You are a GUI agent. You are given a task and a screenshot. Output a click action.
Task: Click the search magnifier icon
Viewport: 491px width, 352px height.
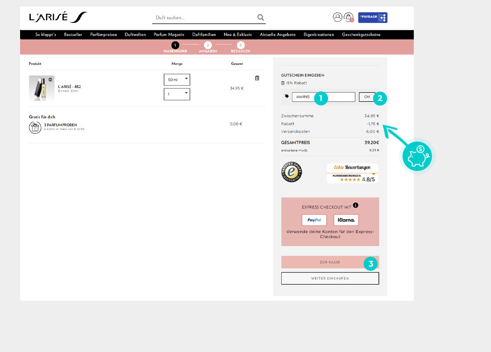261,17
